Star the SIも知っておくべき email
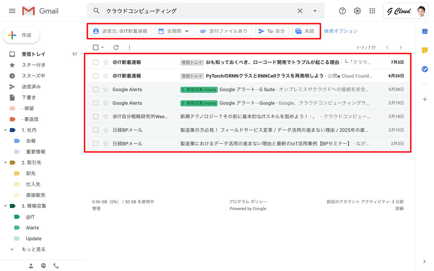This screenshot has width=434, height=271. tap(106, 62)
